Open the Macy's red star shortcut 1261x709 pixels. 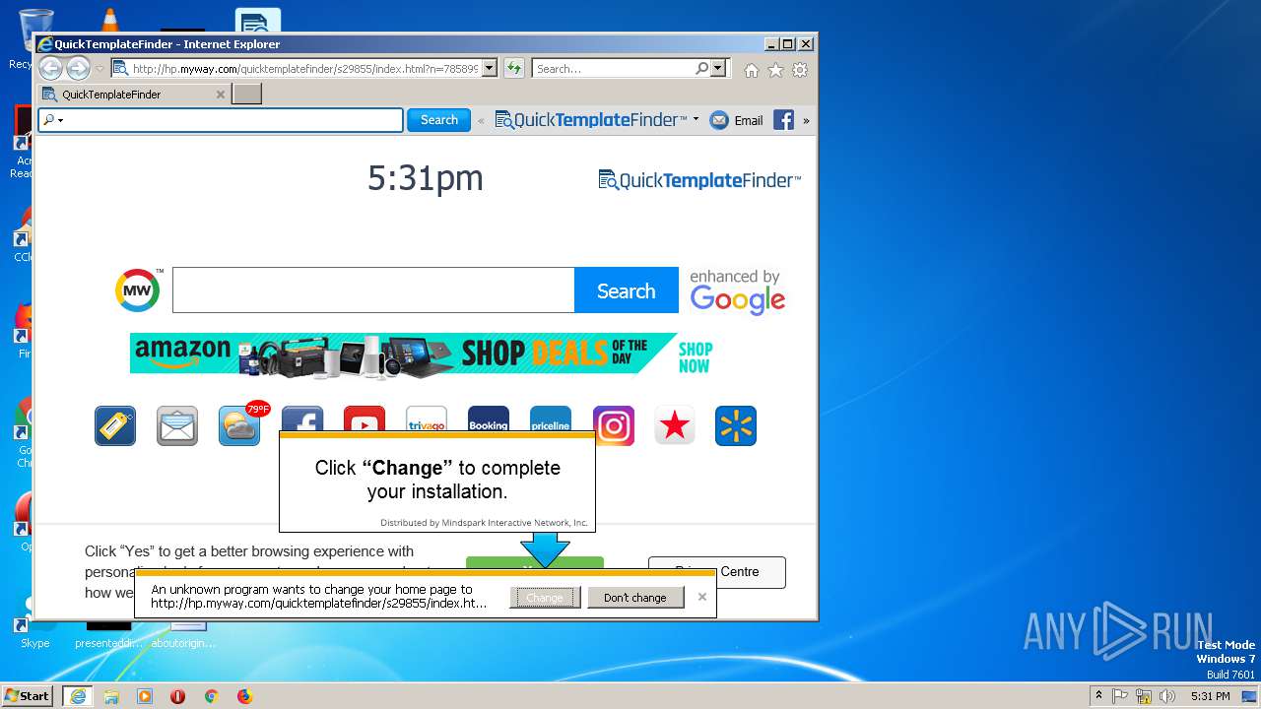[675, 425]
